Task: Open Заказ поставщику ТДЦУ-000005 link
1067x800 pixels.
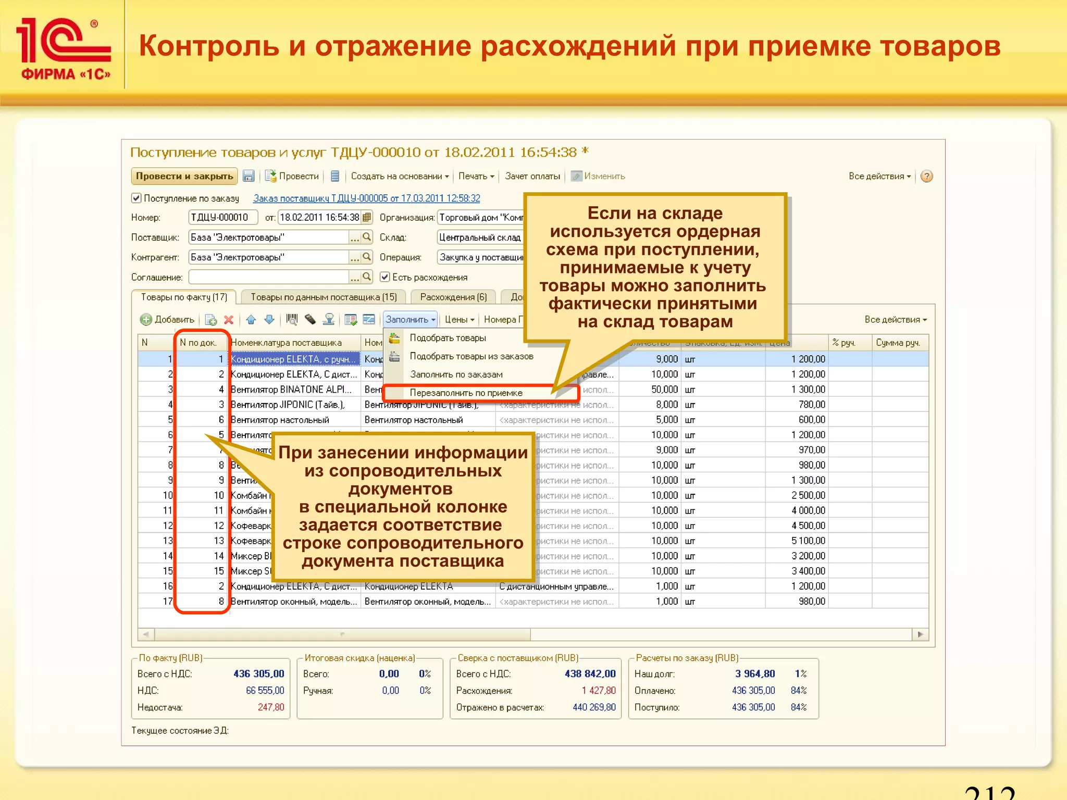Action: tap(367, 198)
